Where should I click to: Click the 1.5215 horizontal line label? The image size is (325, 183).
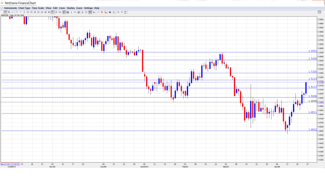point(312,79)
